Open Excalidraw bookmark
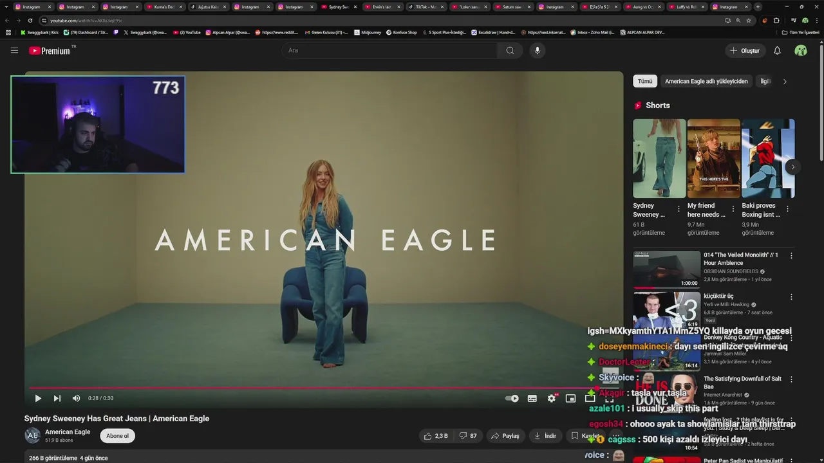The image size is (824, 463). [494, 32]
